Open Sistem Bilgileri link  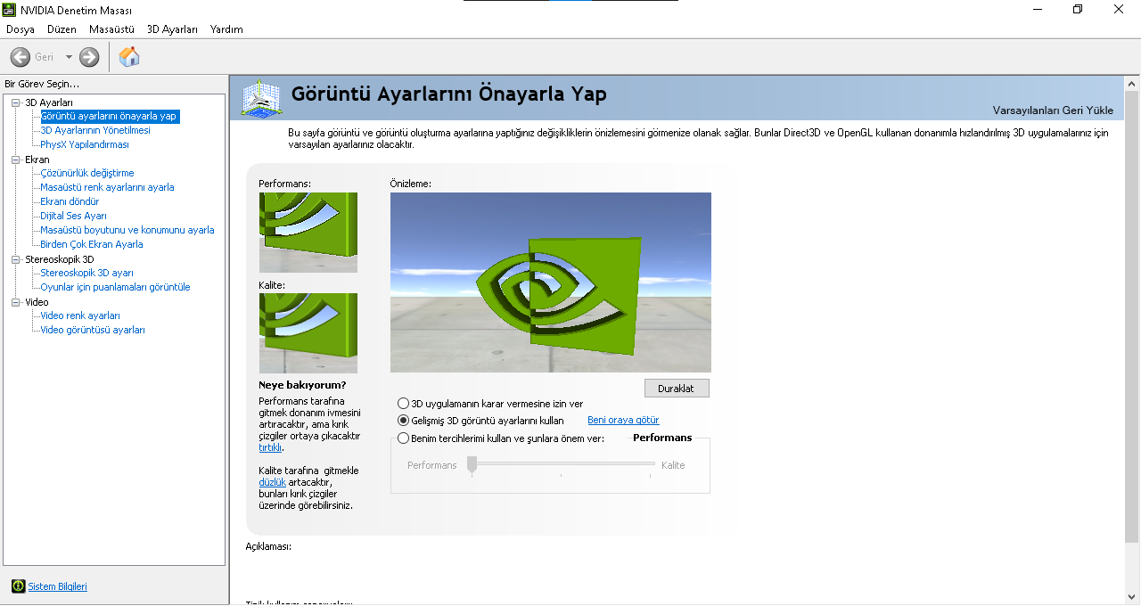pos(58,586)
